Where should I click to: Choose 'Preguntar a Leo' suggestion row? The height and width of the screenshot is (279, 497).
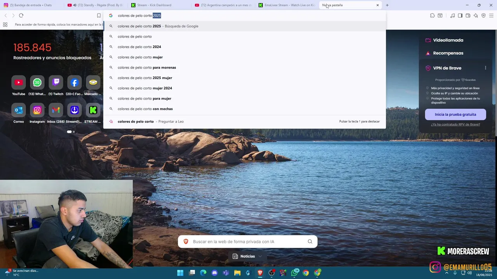245,121
